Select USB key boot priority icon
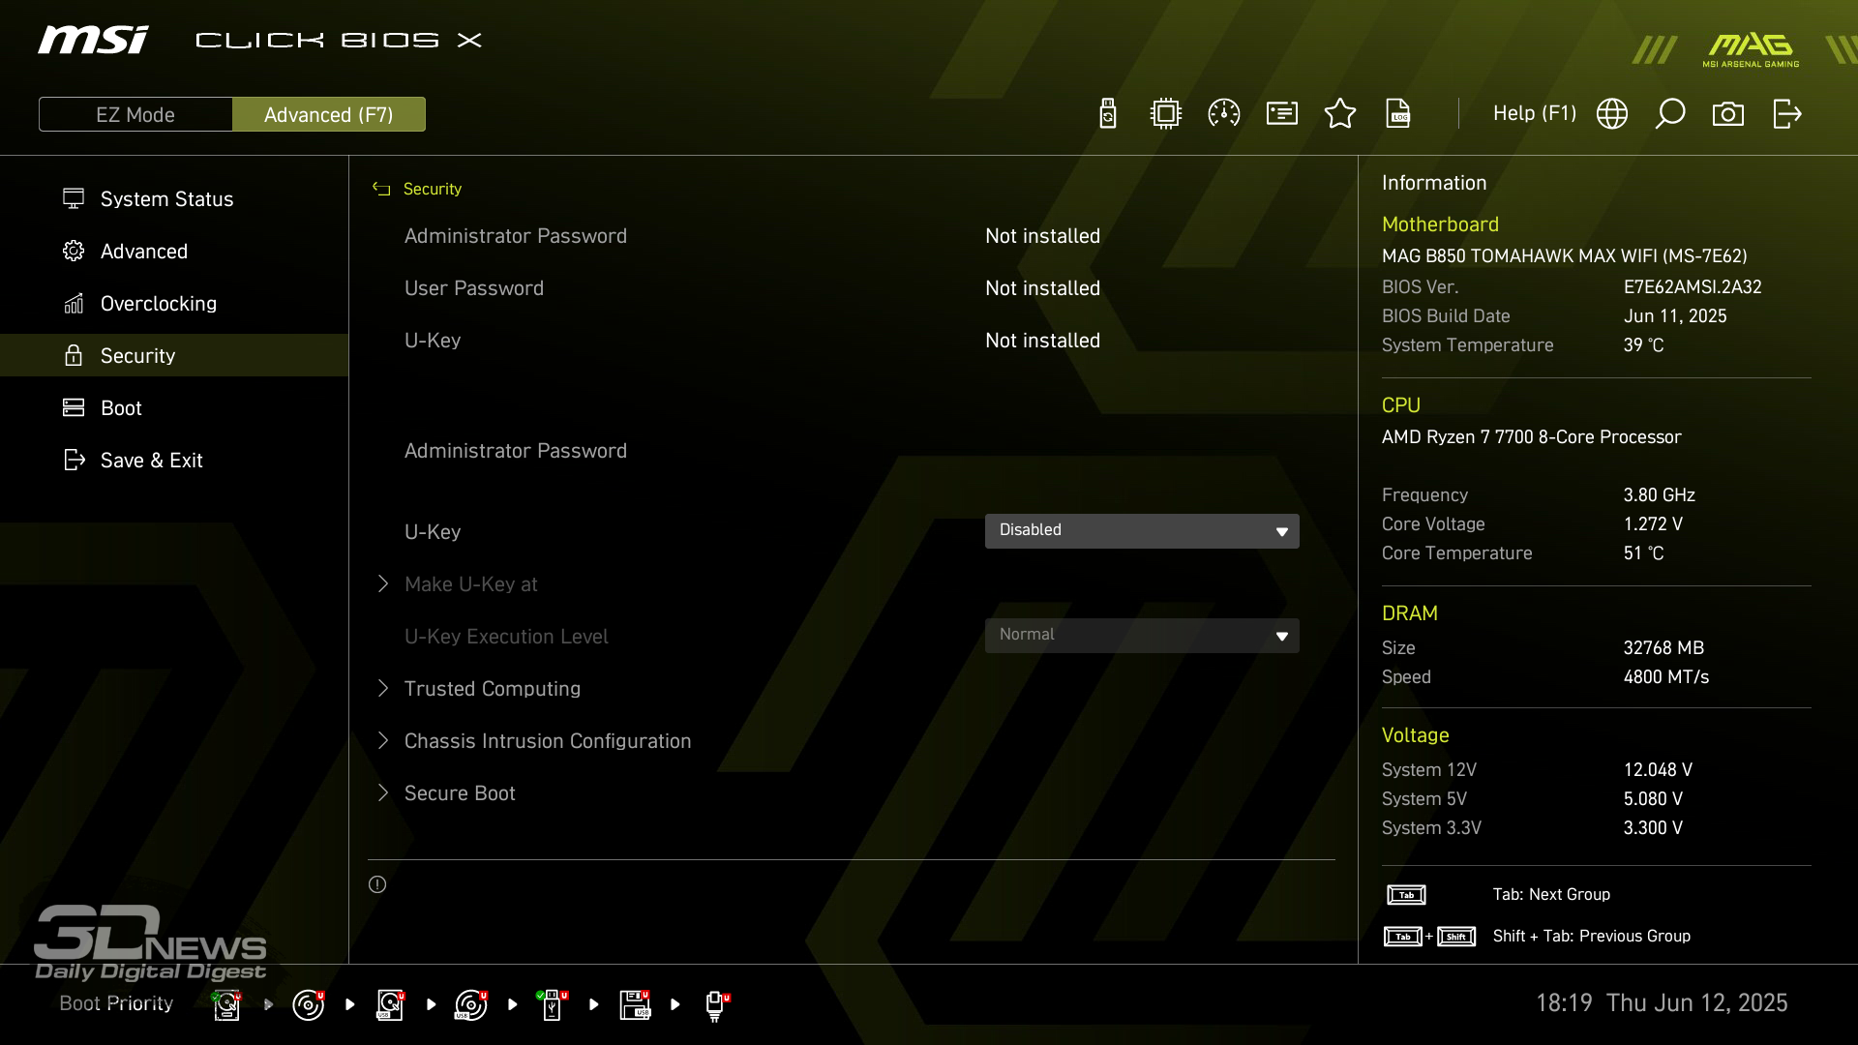Image resolution: width=1858 pixels, height=1045 pixels. point(553,1005)
